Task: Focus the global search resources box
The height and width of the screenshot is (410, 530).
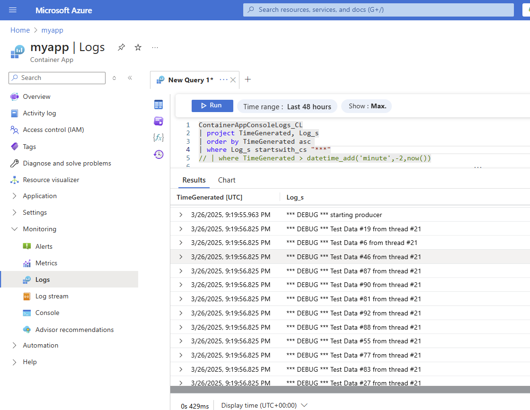Action: pos(378,10)
